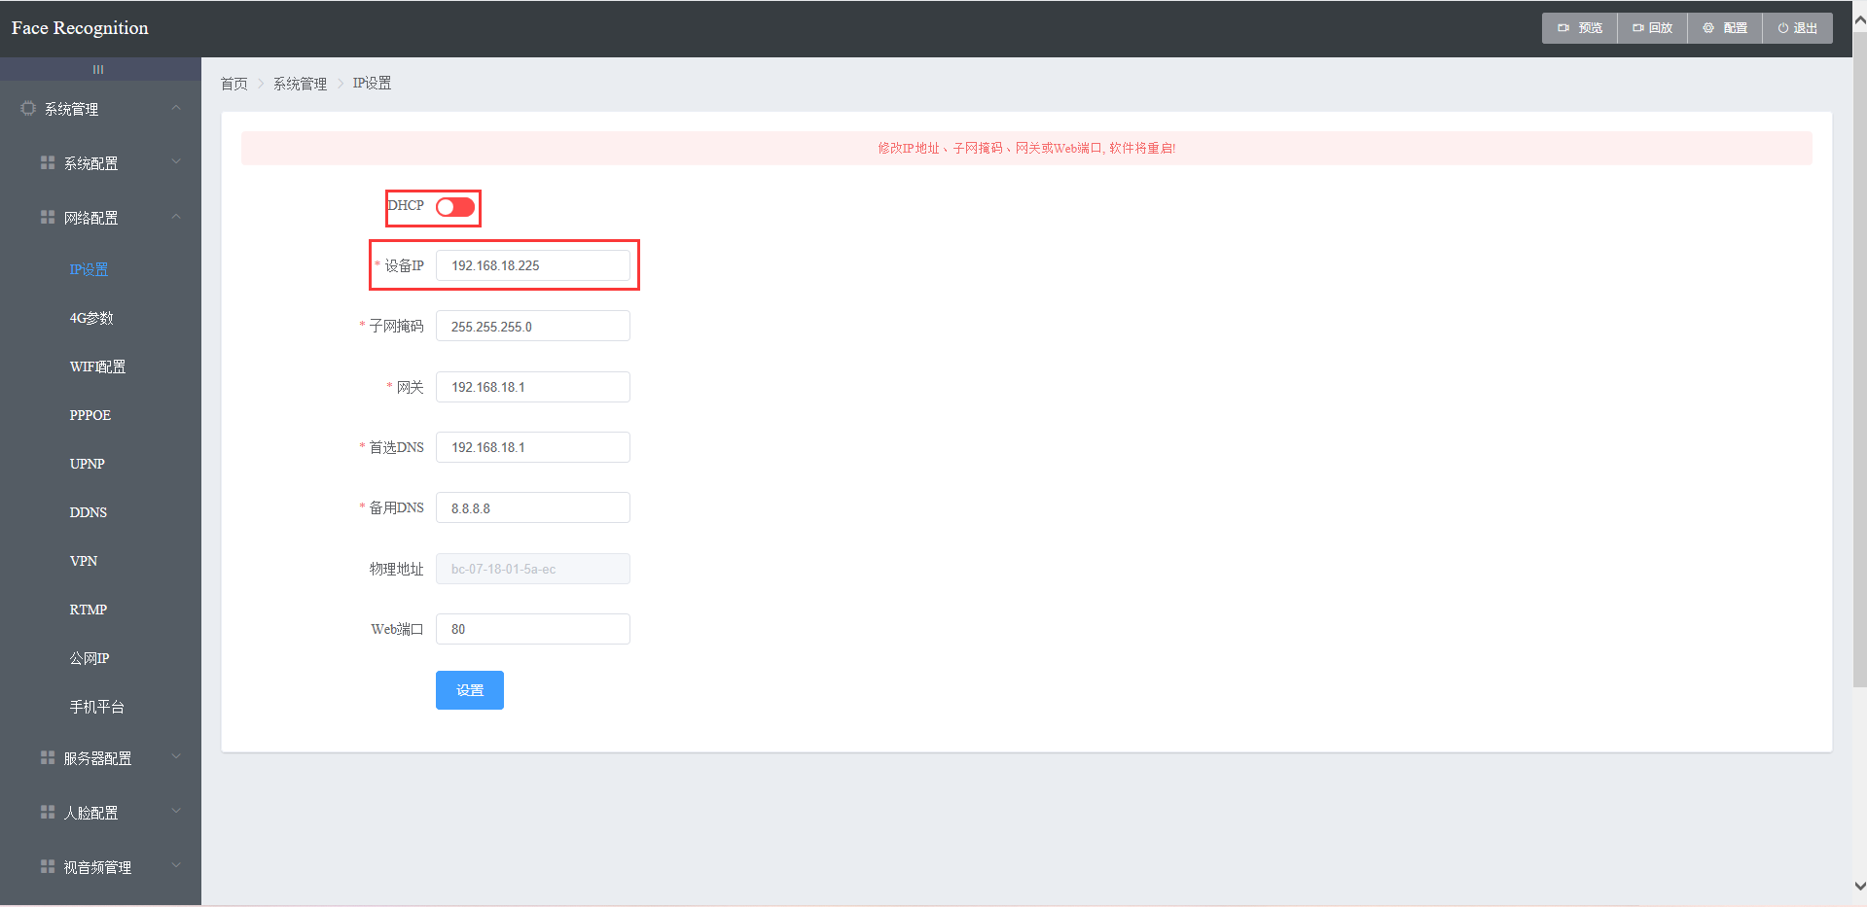Click the grid icon next to 网络配置
The width and height of the screenshot is (1867, 907).
48,217
